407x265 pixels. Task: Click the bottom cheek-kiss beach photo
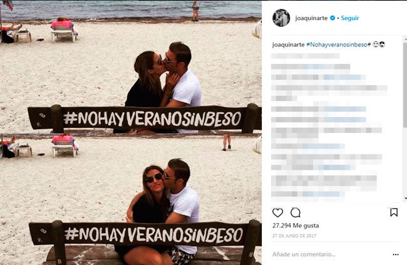coord(131,199)
